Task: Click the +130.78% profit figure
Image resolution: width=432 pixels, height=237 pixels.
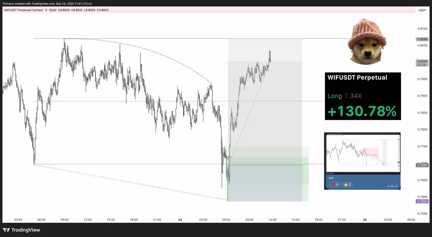Action: [x=362, y=112]
